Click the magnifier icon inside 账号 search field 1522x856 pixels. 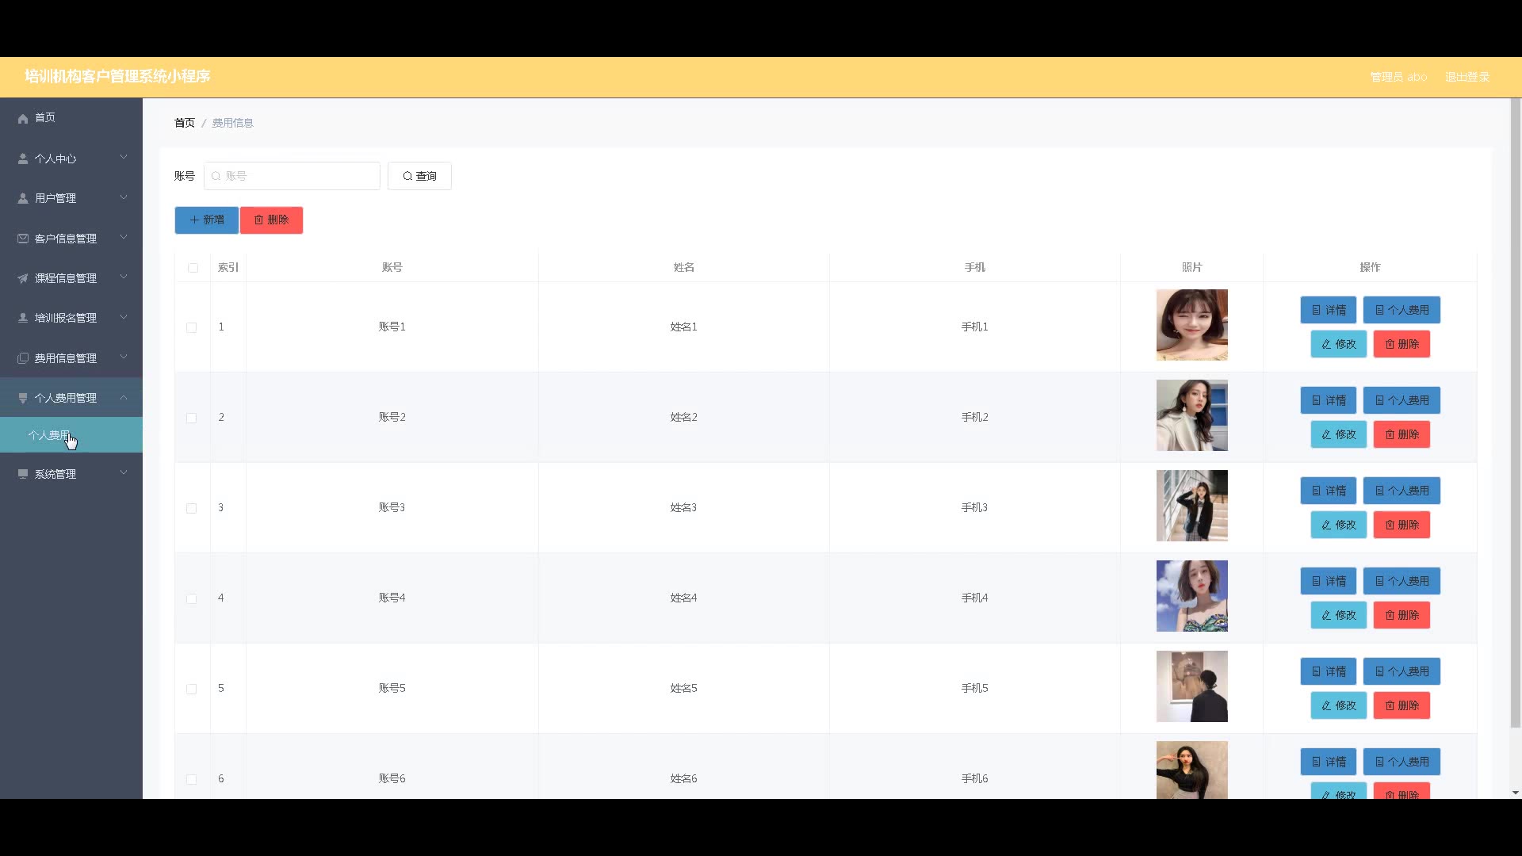click(216, 176)
